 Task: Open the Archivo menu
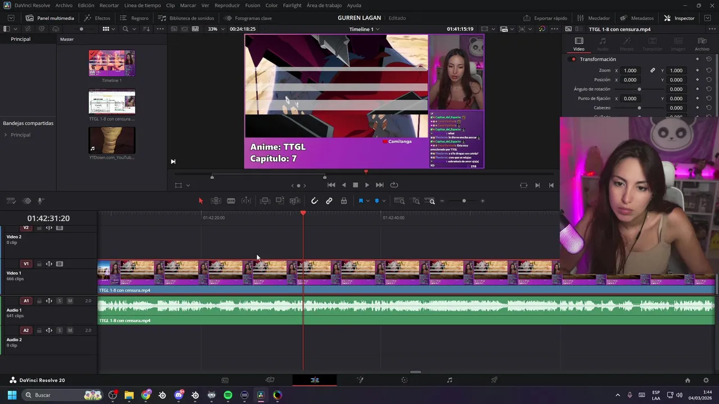coord(64,6)
